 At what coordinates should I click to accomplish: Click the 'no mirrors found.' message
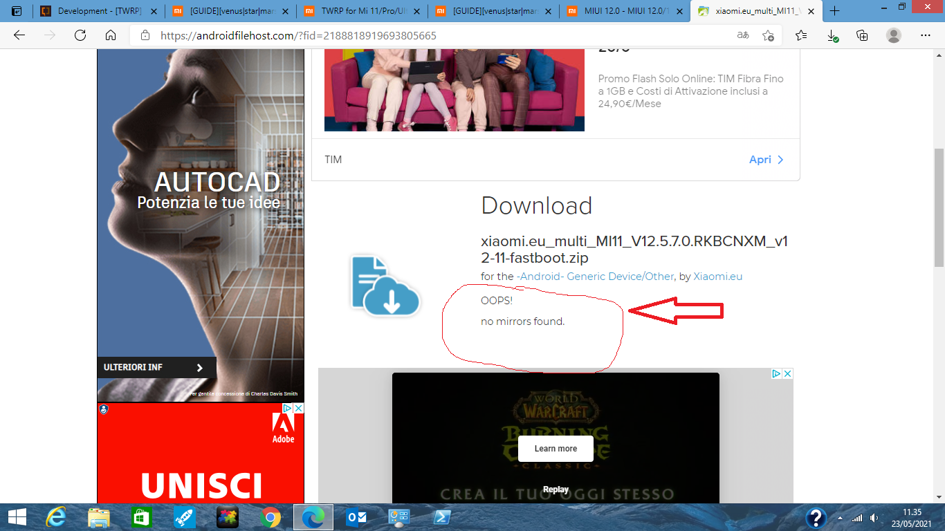tap(523, 322)
